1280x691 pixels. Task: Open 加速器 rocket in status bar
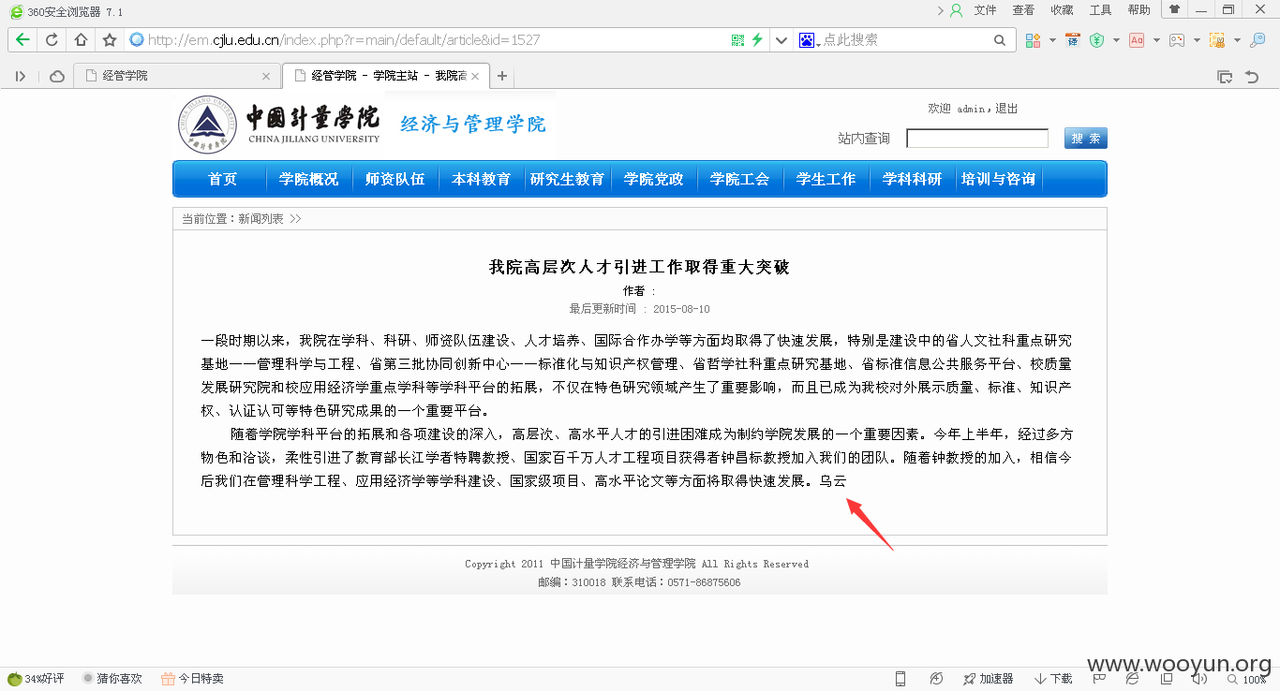[989, 679]
